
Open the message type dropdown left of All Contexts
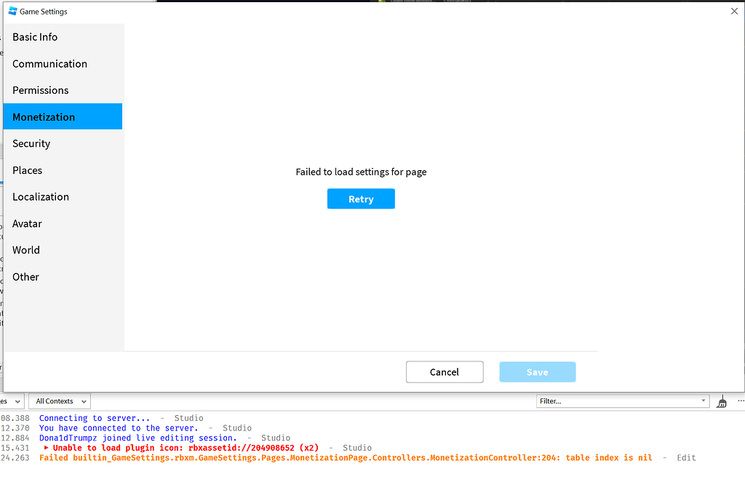[11, 401]
